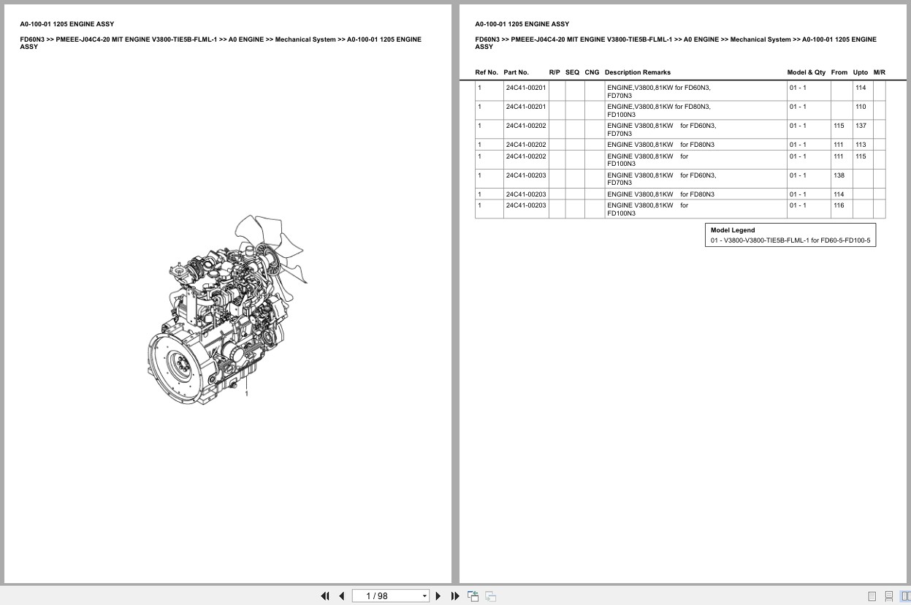
Task: Click legend entry 01 - V3800-V3800-TIE5B-FLML-1
Action: click(x=790, y=240)
